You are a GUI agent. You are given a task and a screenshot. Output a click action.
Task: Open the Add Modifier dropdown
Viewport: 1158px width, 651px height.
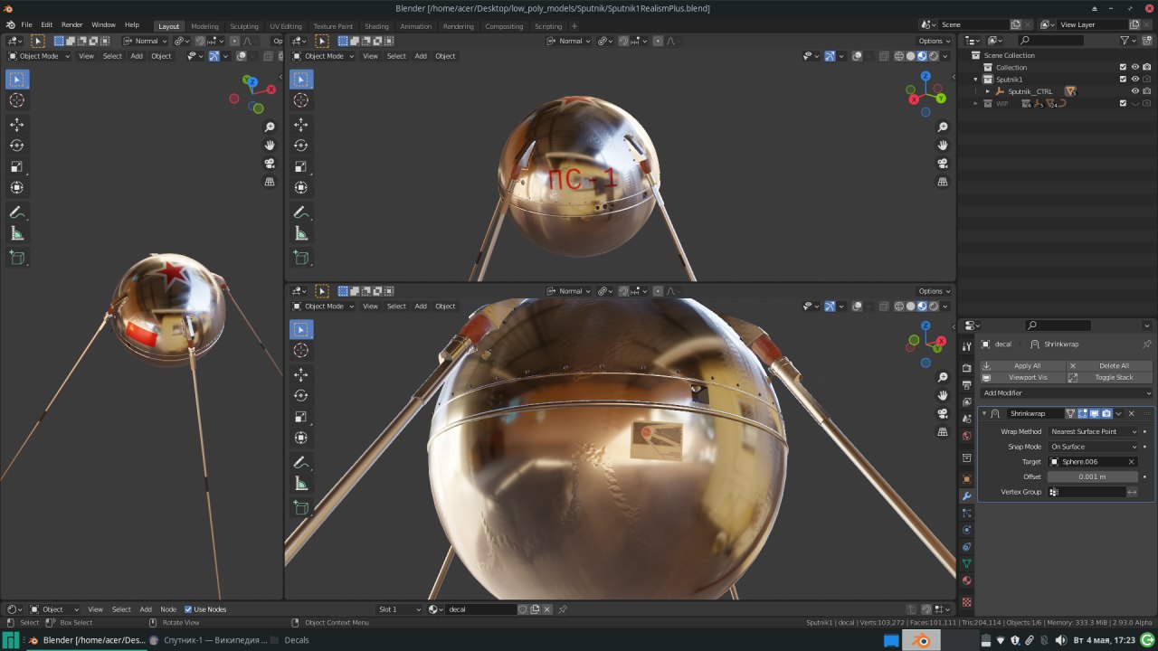(1067, 393)
